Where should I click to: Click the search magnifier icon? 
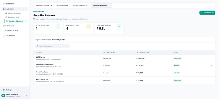tap(37, 46)
